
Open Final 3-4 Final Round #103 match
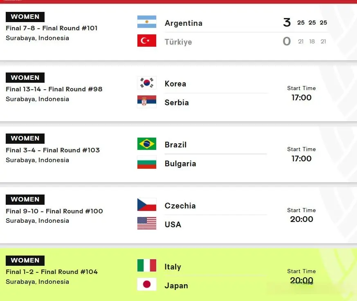click(53, 150)
